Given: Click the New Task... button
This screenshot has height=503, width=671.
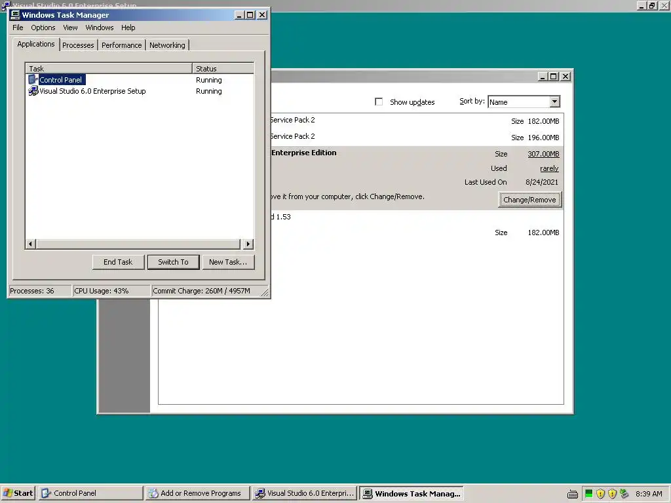Looking at the screenshot, I should pos(228,262).
